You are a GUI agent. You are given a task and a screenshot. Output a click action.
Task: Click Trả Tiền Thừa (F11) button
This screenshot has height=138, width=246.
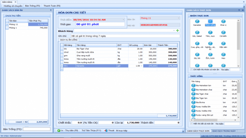pyautogui.click(x=91, y=131)
